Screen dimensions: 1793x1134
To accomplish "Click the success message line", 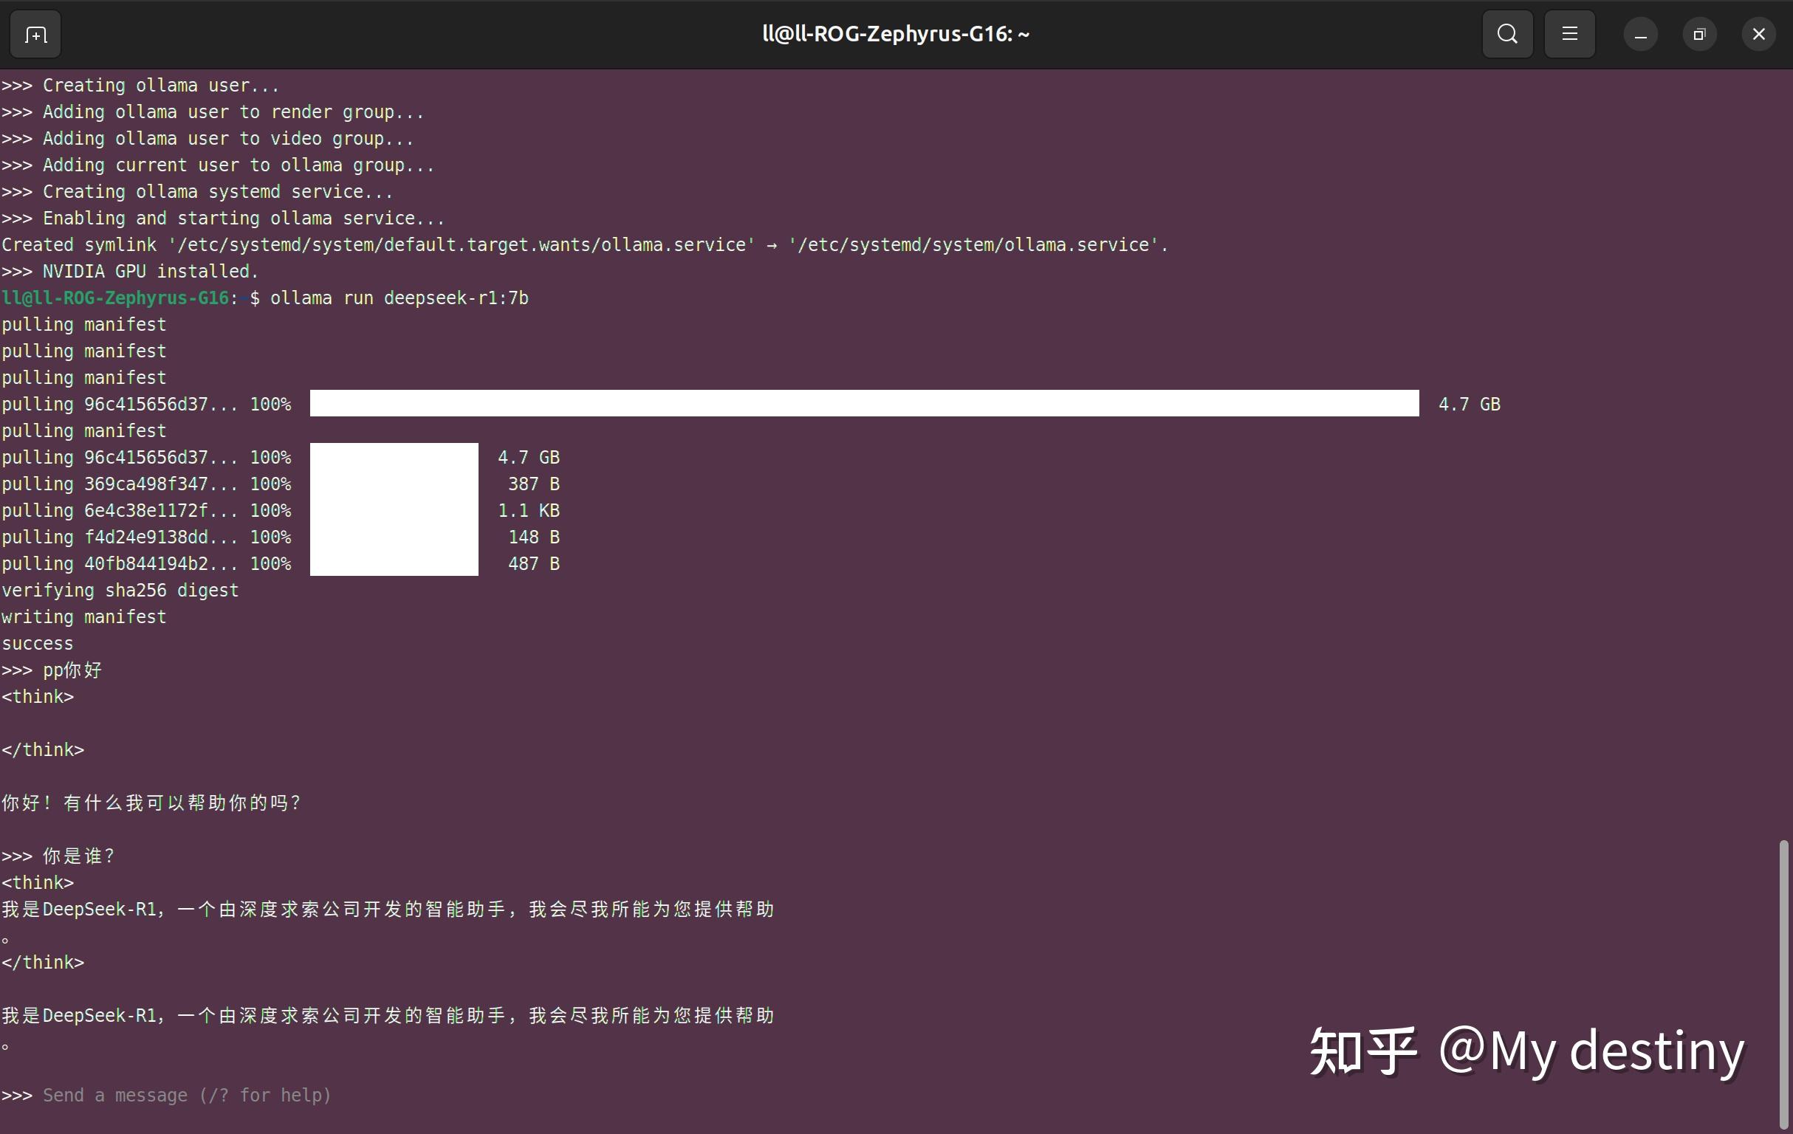I will (37, 642).
